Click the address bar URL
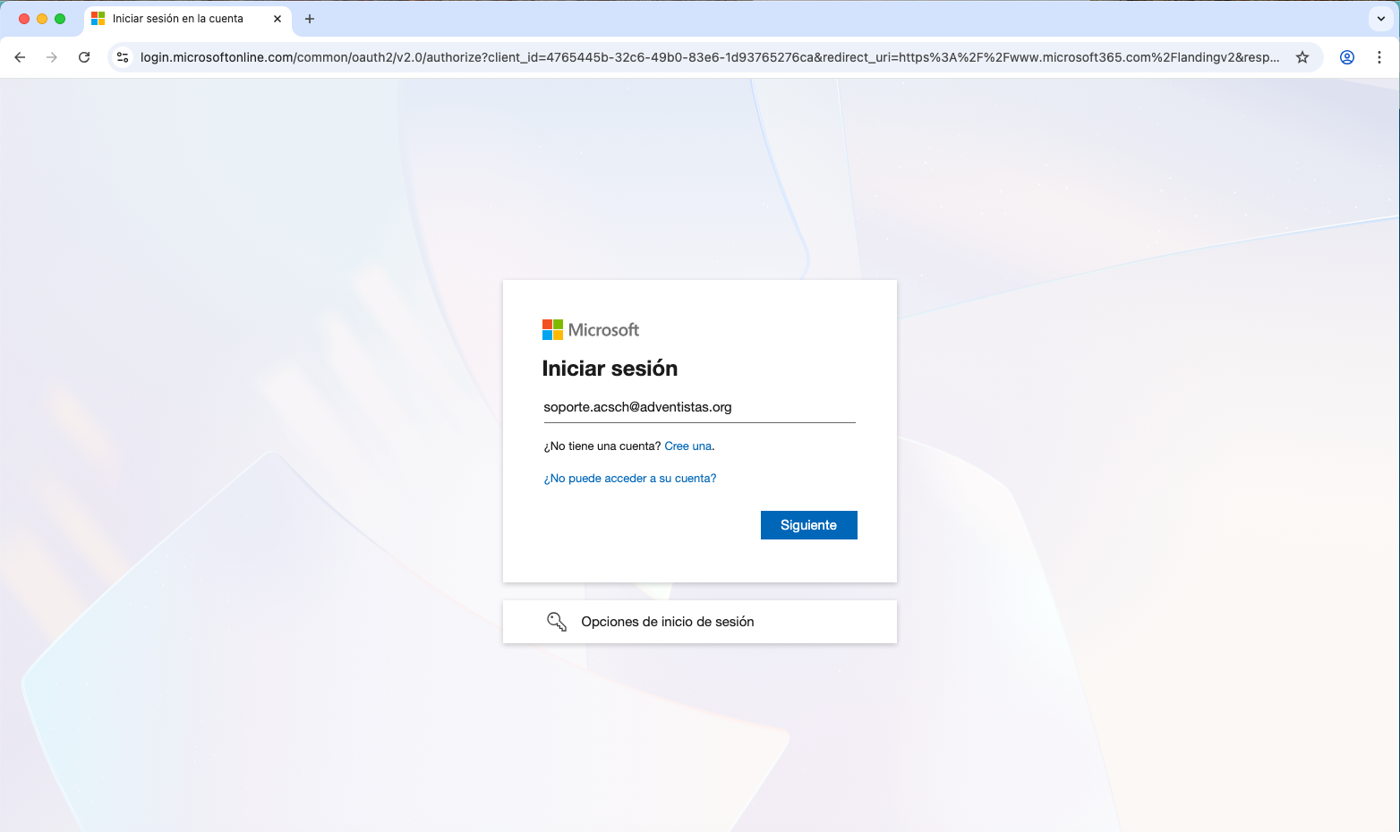 [x=710, y=57]
